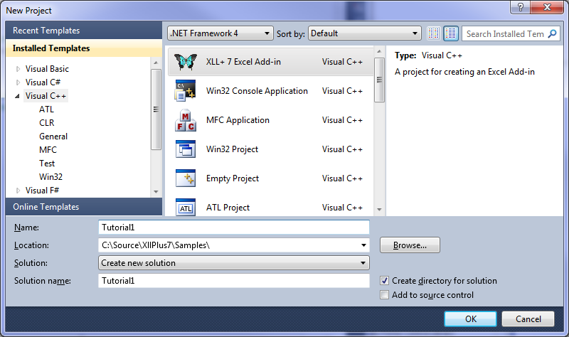Click the tree panel scroll down arrow
Image resolution: width=569 pixels, height=337 pixels.
pyautogui.click(x=156, y=191)
